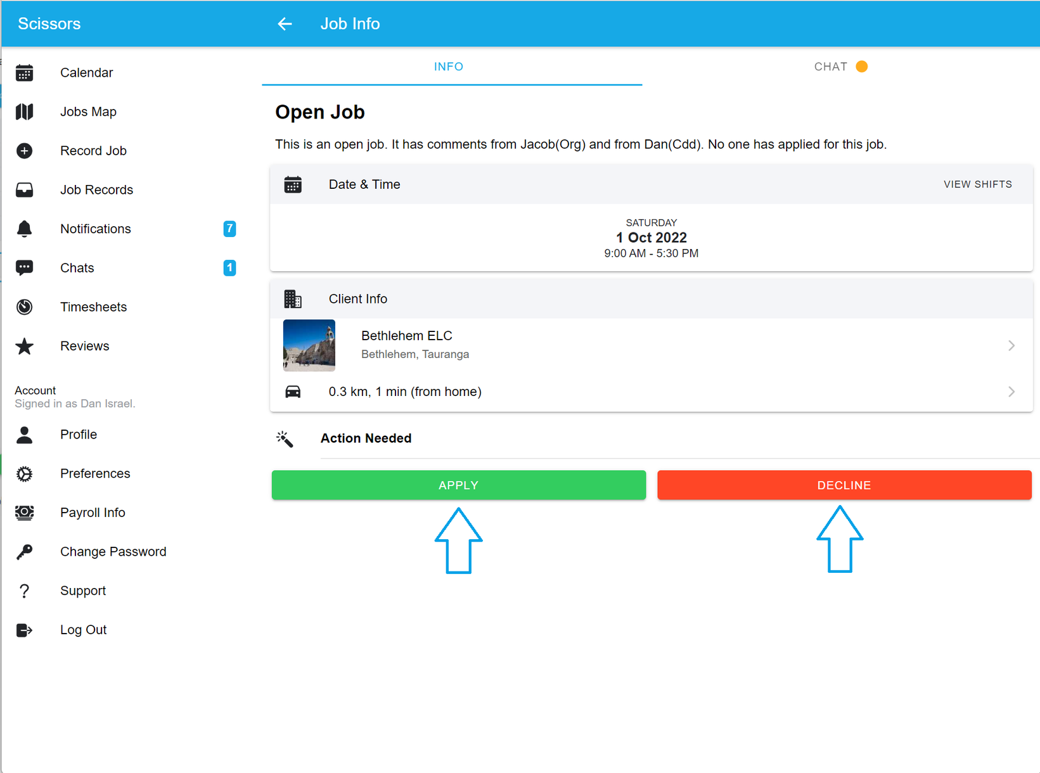Click the Action Needed magic wand icon
The image size is (1040, 773).
click(x=285, y=438)
